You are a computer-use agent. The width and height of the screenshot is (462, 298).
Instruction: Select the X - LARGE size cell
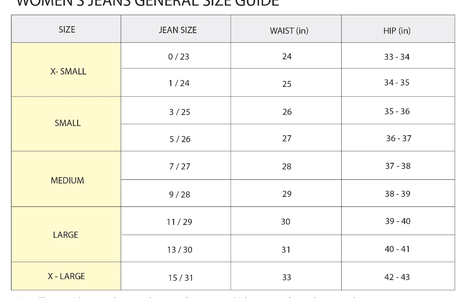tap(66, 276)
